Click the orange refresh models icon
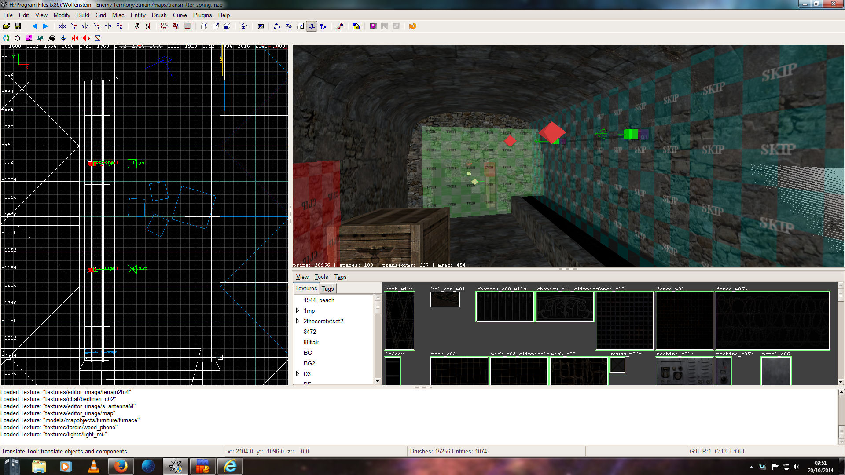845x475 pixels. click(x=412, y=26)
